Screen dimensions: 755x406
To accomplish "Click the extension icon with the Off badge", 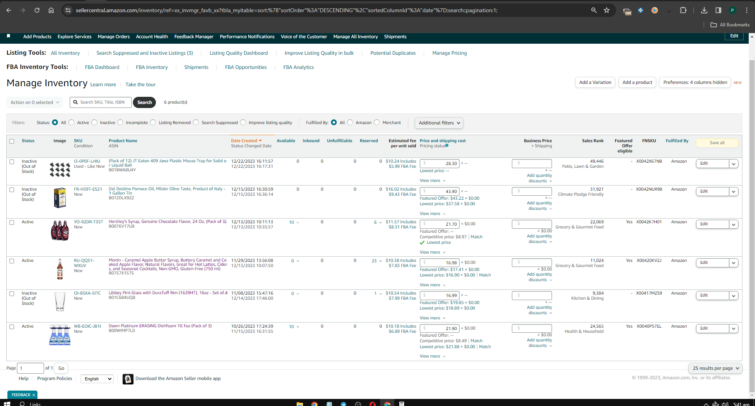I will (627, 11).
